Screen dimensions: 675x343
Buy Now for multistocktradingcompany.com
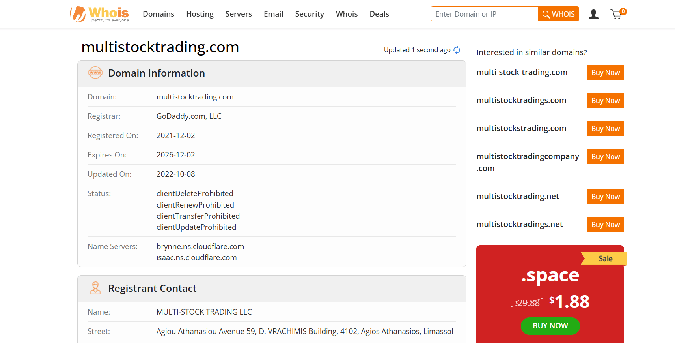tap(605, 157)
